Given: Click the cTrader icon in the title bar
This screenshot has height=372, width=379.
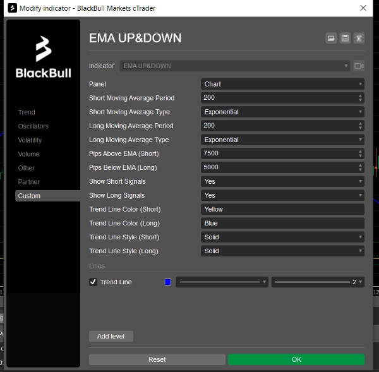Looking at the screenshot, I should [9, 8].
